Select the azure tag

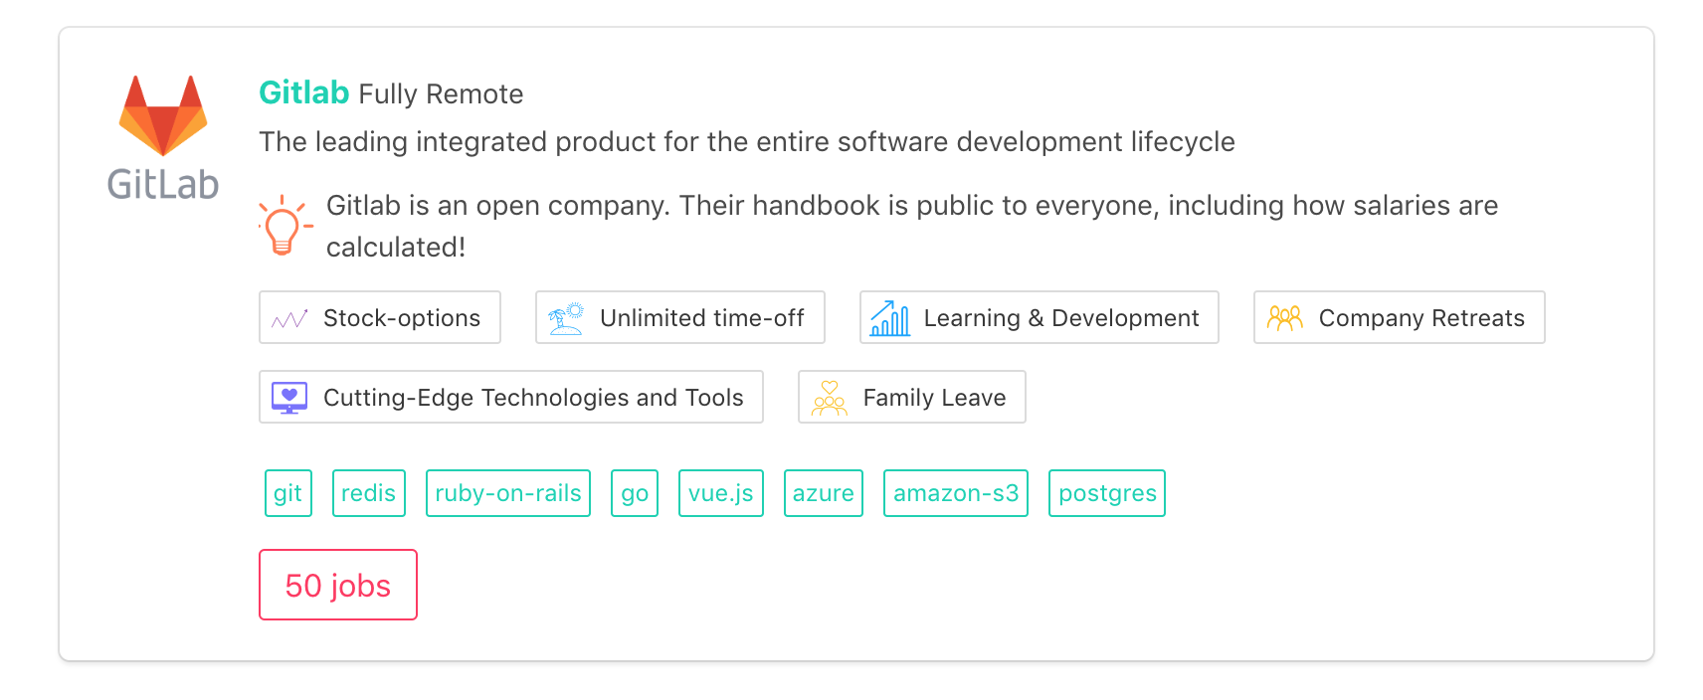pos(824,493)
